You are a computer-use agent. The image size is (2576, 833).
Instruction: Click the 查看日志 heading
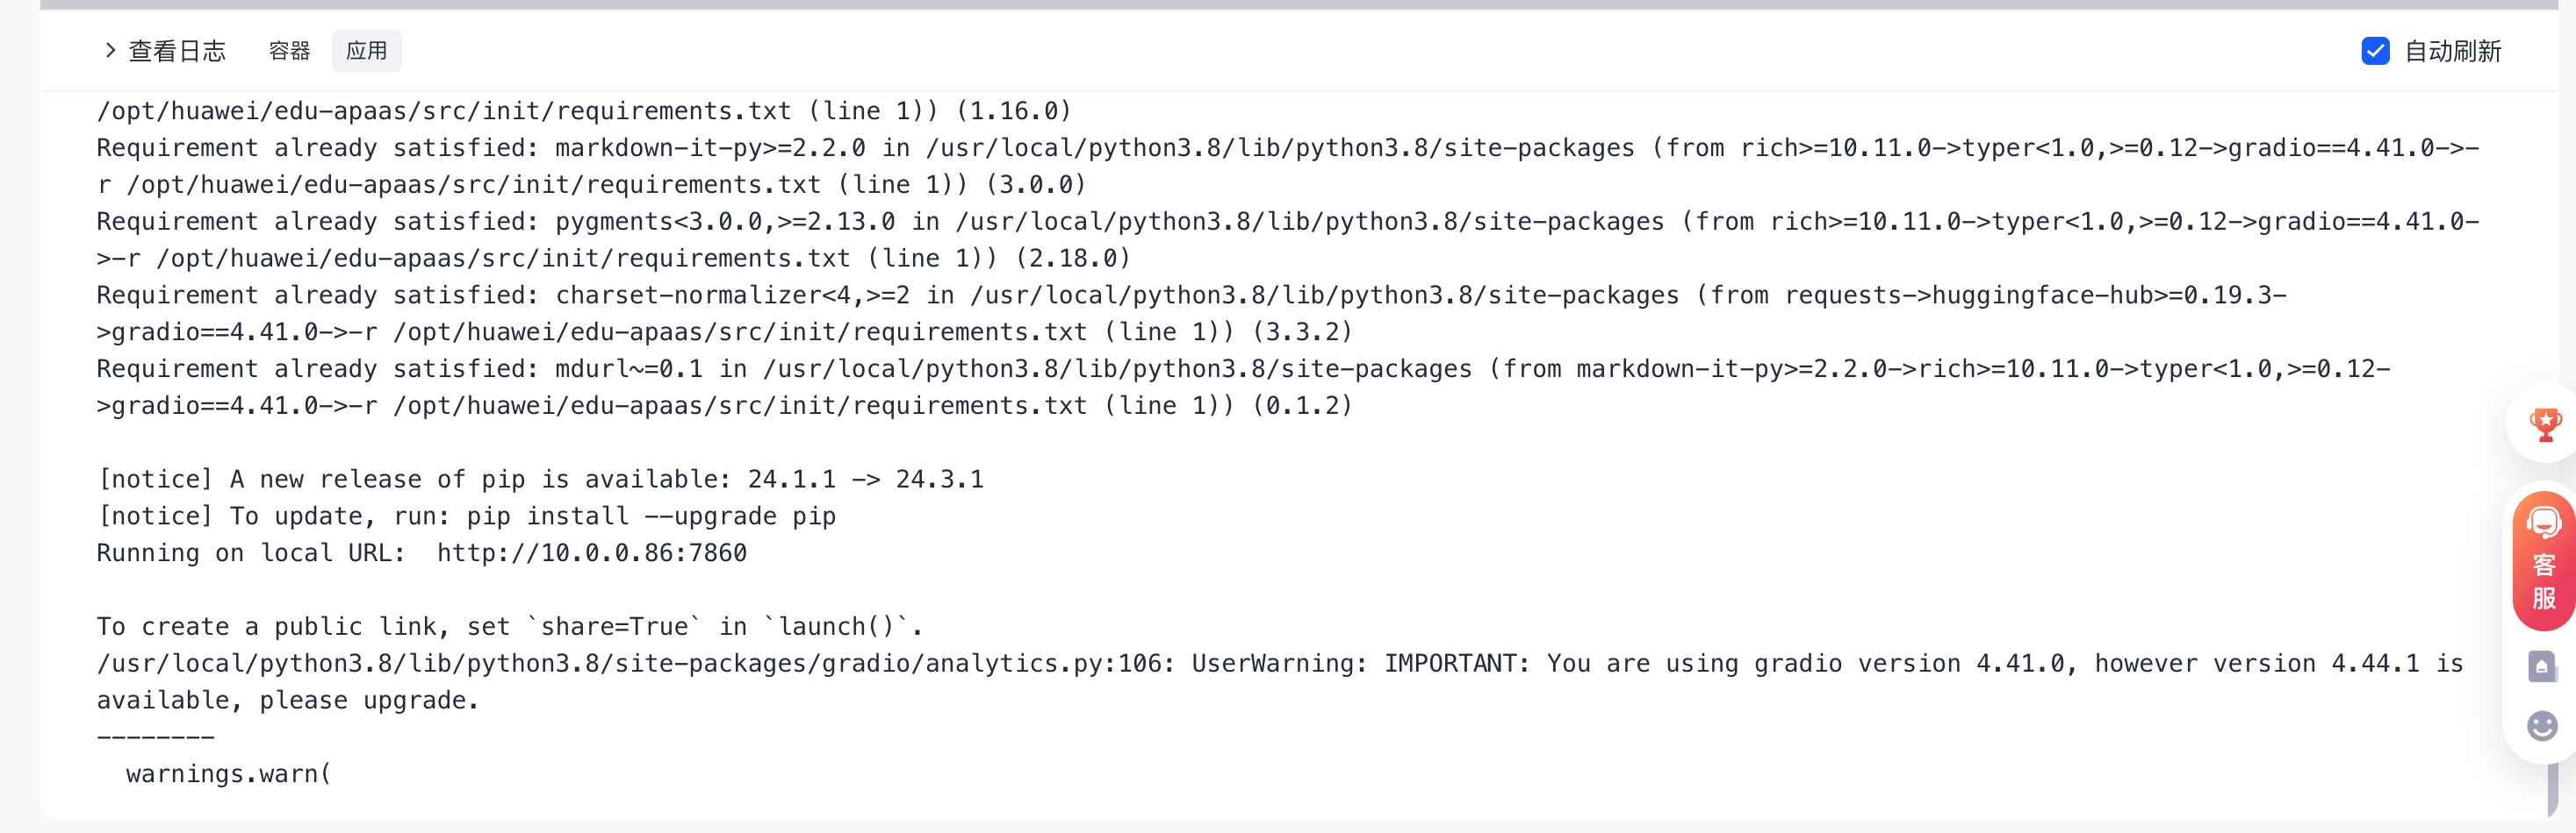pyautogui.click(x=177, y=51)
